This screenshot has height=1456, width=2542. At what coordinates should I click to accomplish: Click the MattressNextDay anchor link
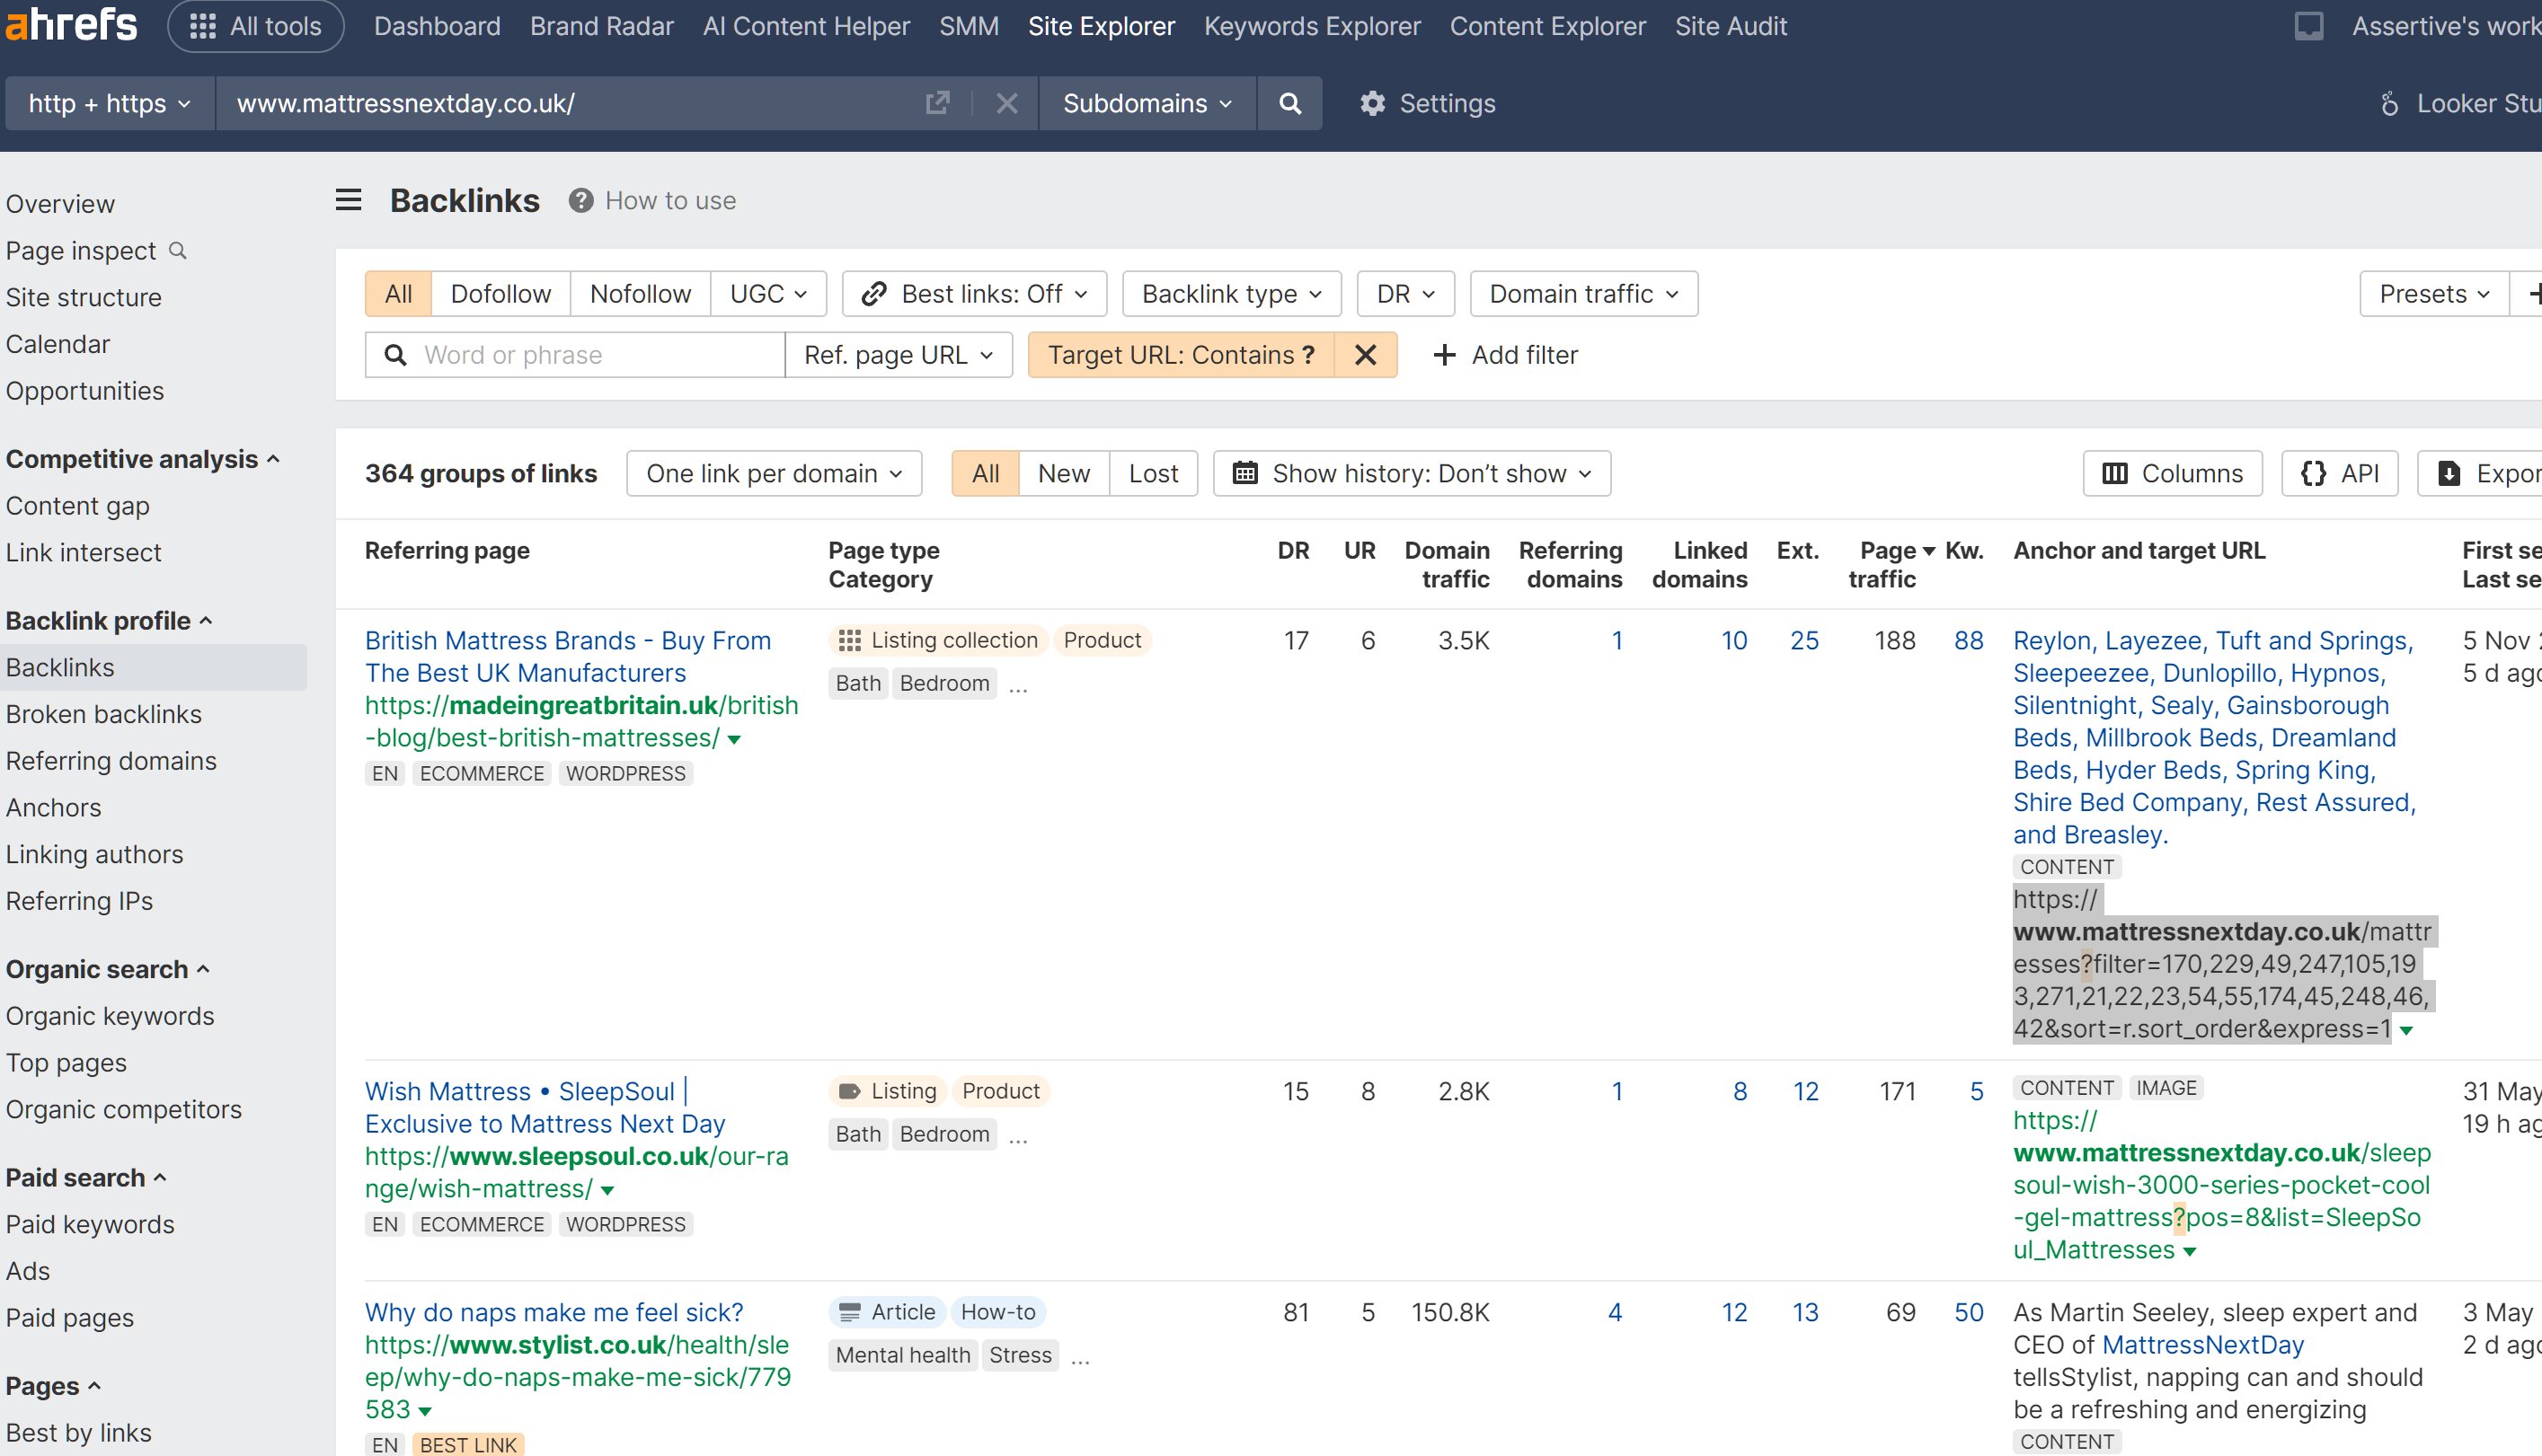coord(2203,1345)
